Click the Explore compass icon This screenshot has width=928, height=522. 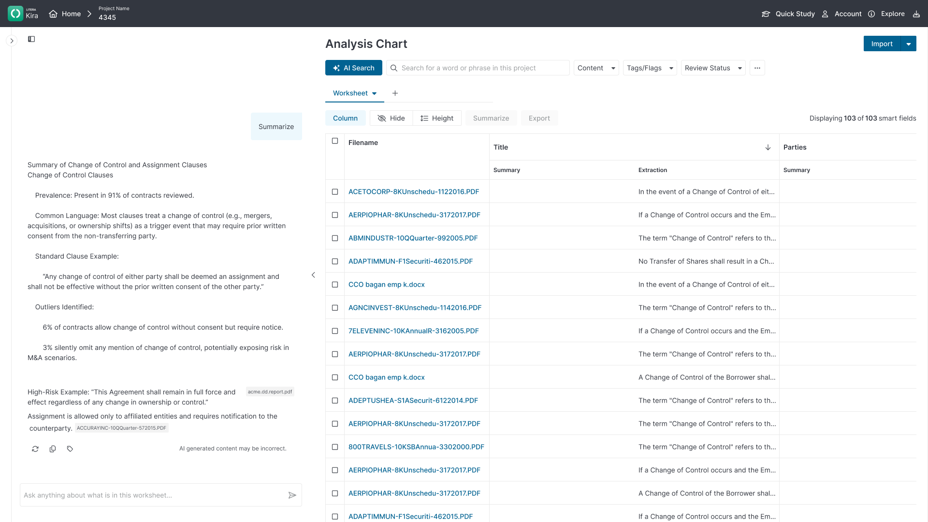(871, 14)
